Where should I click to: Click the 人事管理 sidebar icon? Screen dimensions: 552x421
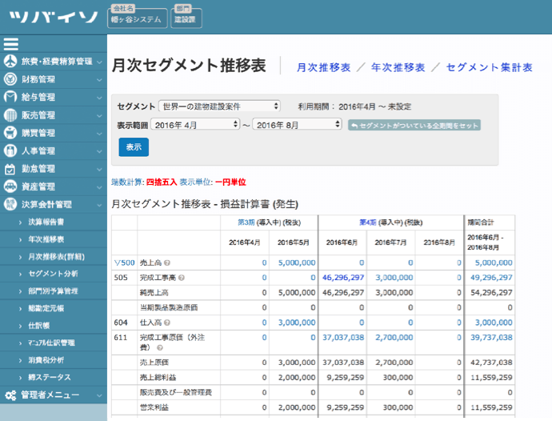pyautogui.click(x=10, y=150)
